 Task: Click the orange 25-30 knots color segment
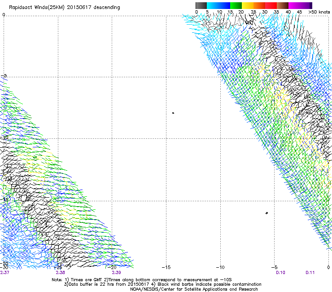click(259, 5)
